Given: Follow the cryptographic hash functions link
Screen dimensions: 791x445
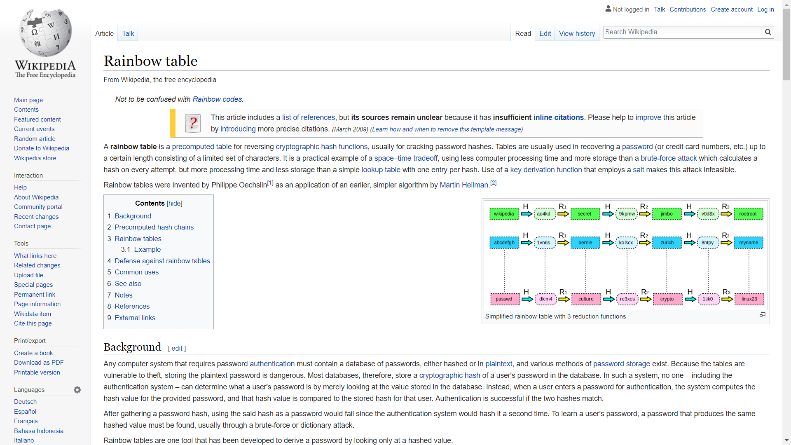Looking at the screenshot, I should pos(321,147).
